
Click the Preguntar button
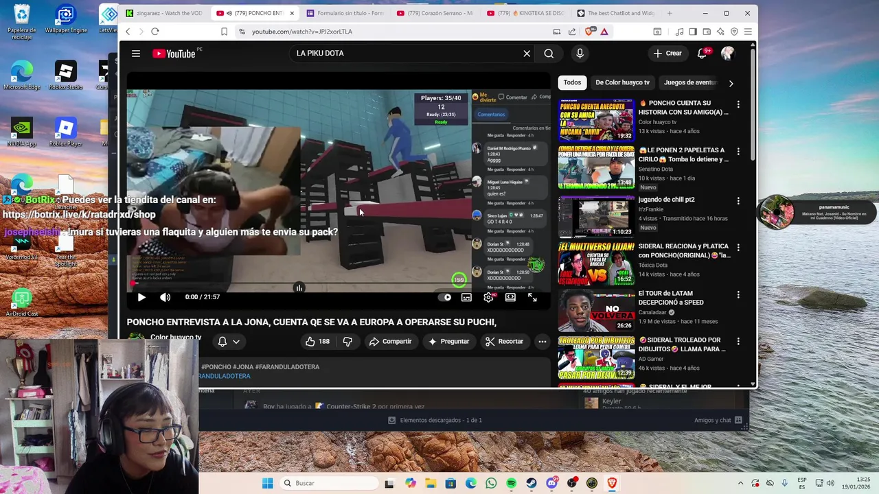pyautogui.click(x=448, y=341)
